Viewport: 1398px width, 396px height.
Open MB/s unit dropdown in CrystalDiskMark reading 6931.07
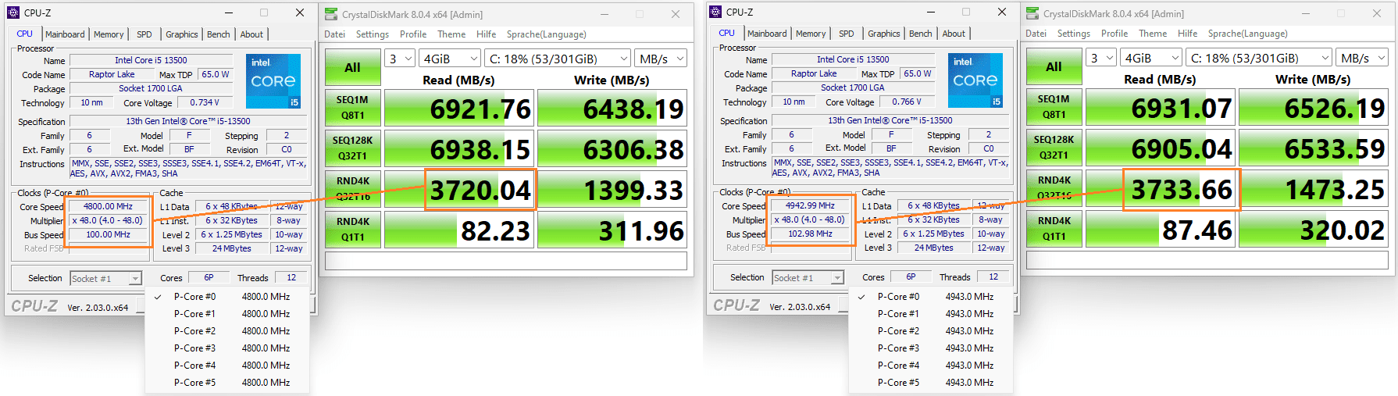1362,58
